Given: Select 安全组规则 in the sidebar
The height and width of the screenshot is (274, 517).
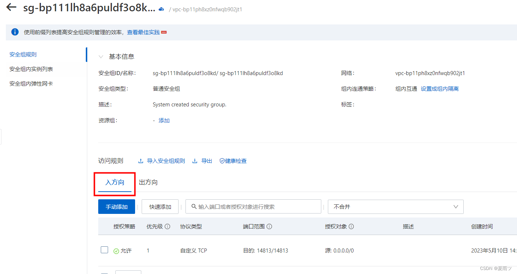Looking at the screenshot, I should point(23,55).
